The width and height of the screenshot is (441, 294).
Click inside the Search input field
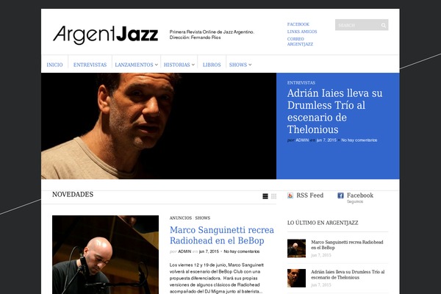point(357,25)
